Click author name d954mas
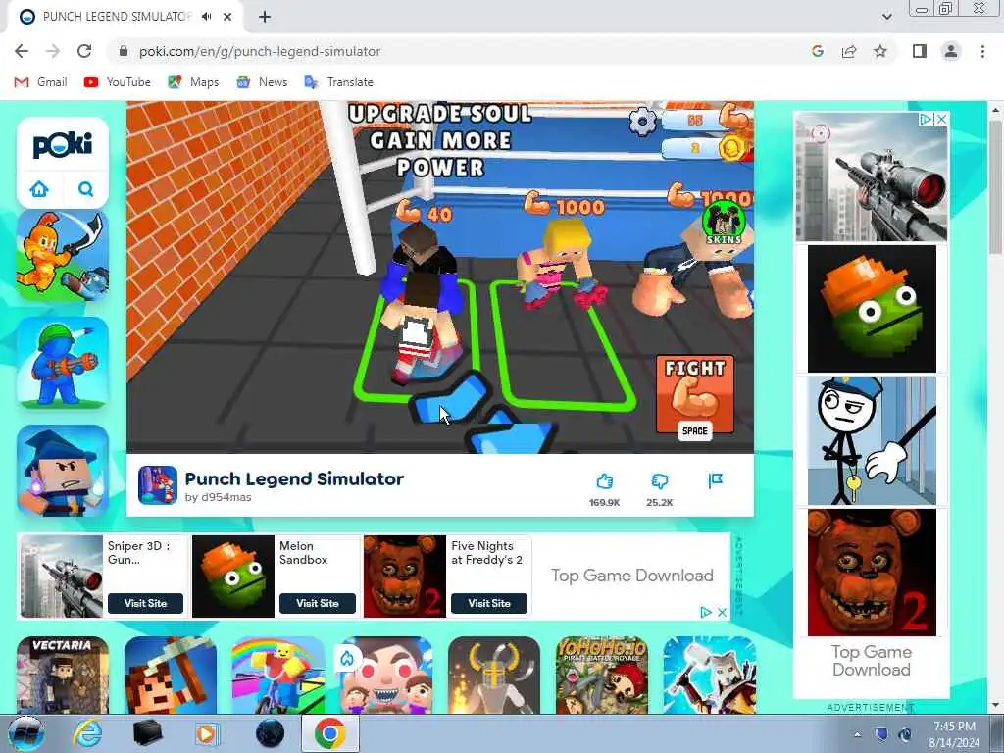Screen dimensions: 1004x753 (x=226, y=497)
